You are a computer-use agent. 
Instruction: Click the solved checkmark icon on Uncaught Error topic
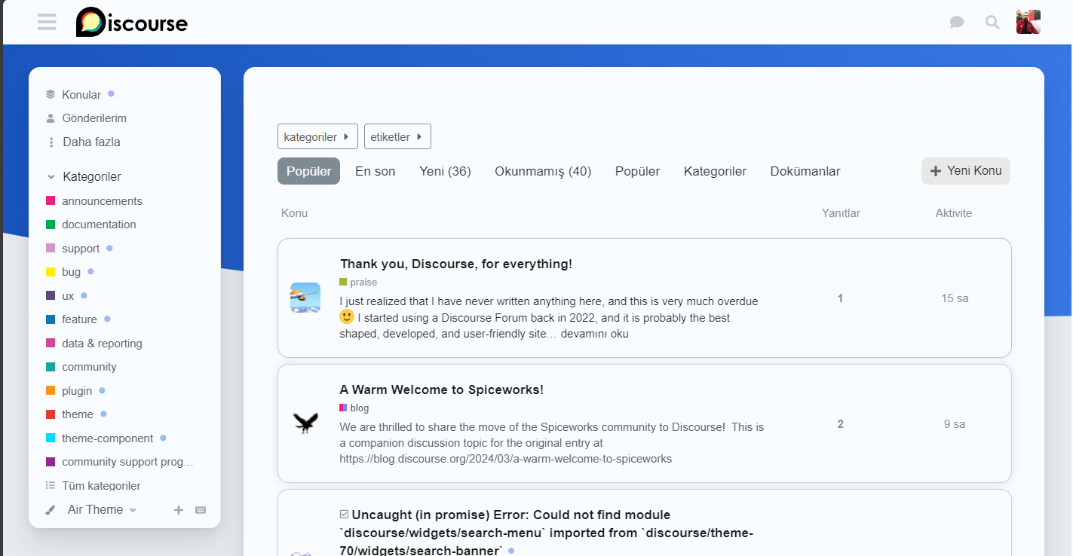coord(345,515)
